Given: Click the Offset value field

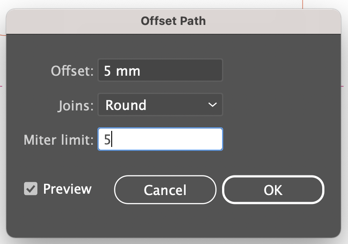Looking at the screenshot, I should 160,71.
